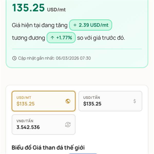
Task: Click the up arrow icon in the +1.77% badge
Action: [52, 38]
